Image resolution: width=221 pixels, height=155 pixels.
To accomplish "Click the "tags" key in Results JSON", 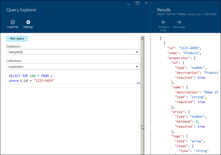I will (177, 136).
